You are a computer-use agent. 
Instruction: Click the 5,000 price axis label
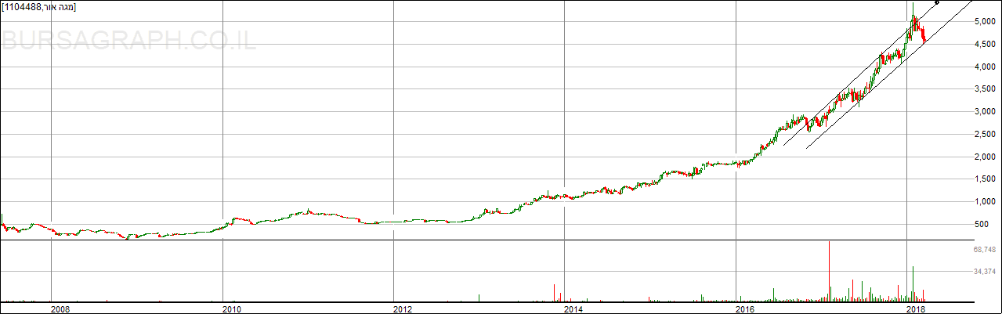(985, 22)
